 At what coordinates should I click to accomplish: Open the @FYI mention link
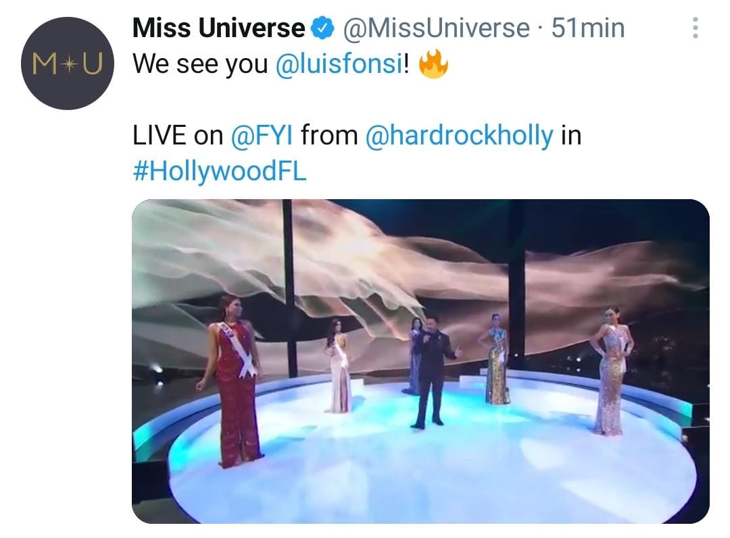[262, 135]
